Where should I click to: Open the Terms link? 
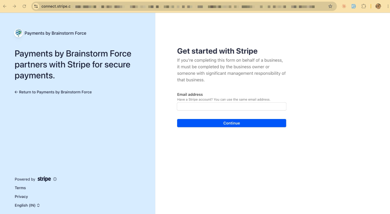pyautogui.click(x=20, y=188)
